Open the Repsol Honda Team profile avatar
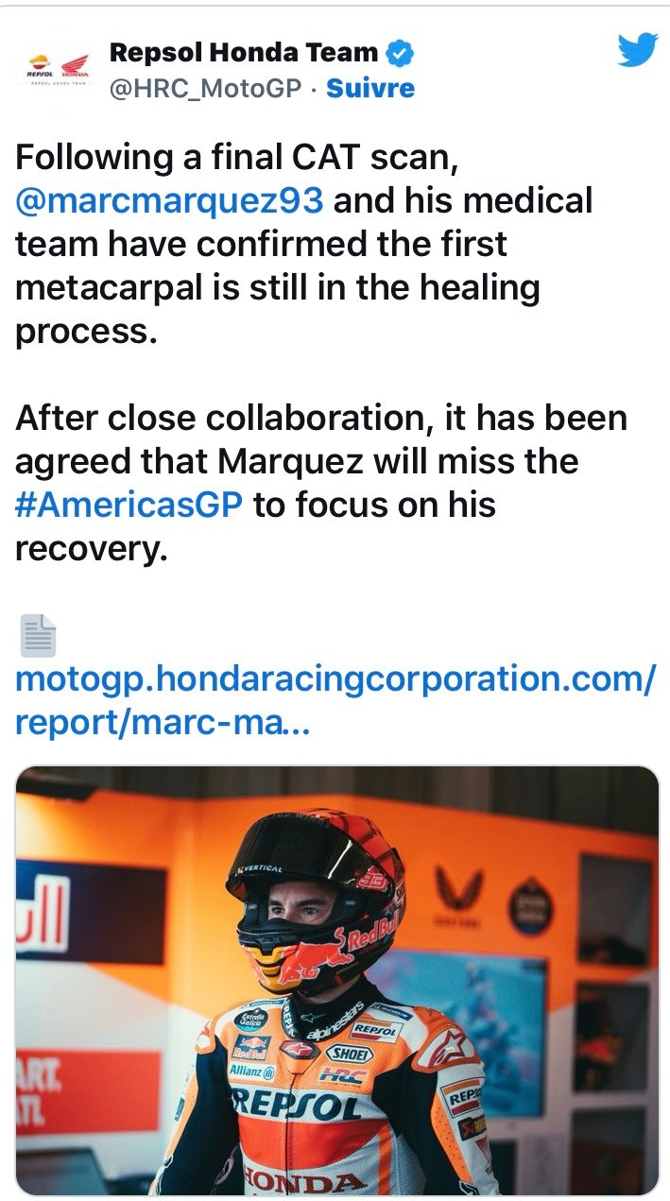This screenshot has height=1201, width=670. [x=57, y=71]
